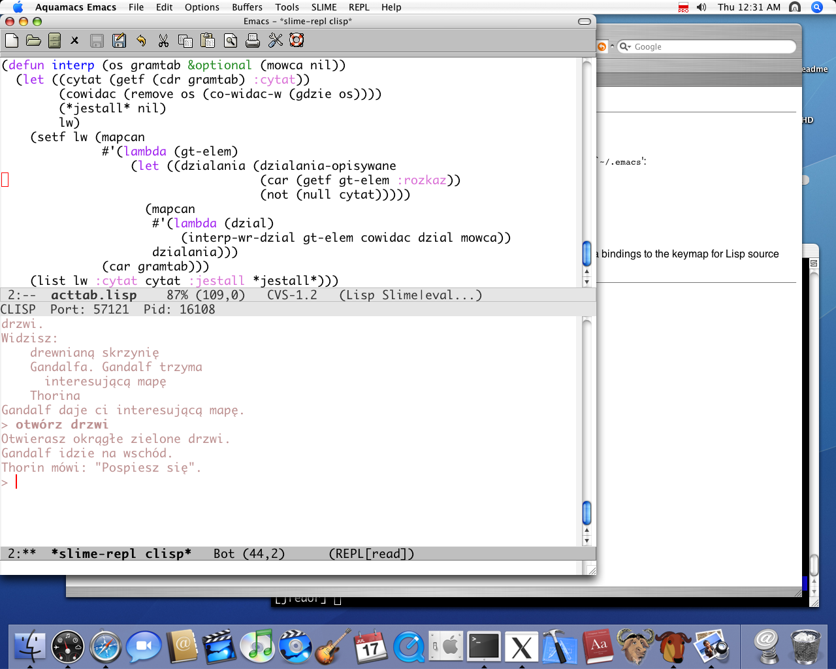The width and height of the screenshot is (836, 669).
Task: Click the Print buffer printer icon
Action: [253, 41]
